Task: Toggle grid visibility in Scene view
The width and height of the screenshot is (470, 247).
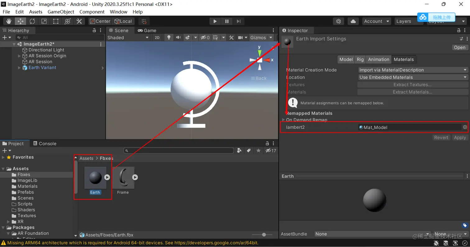Action: [x=215, y=37]
